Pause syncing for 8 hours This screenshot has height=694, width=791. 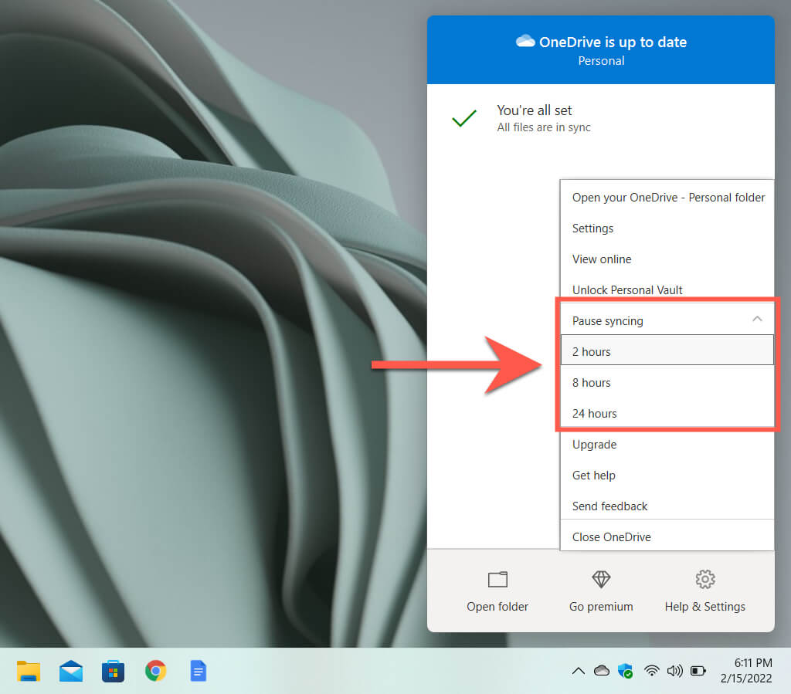pyautogui.click(x=667, y=383)
